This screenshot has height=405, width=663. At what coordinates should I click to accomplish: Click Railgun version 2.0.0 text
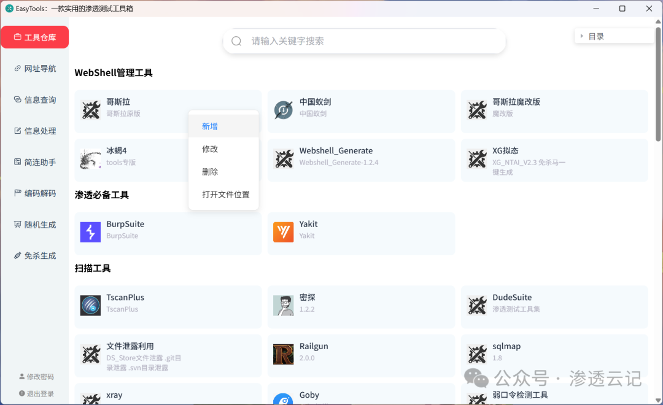307,358
